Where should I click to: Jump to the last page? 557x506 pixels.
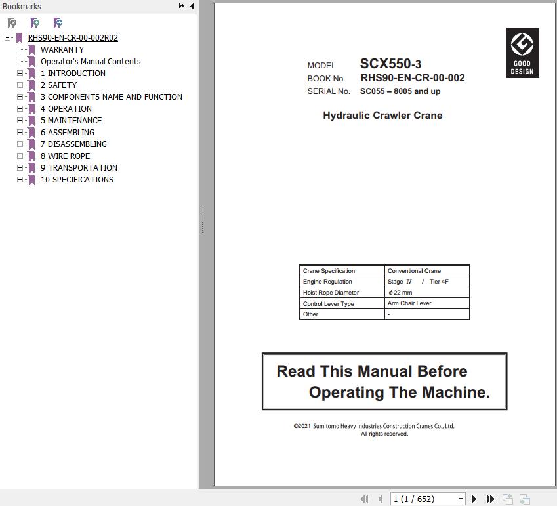pos(490,499)
